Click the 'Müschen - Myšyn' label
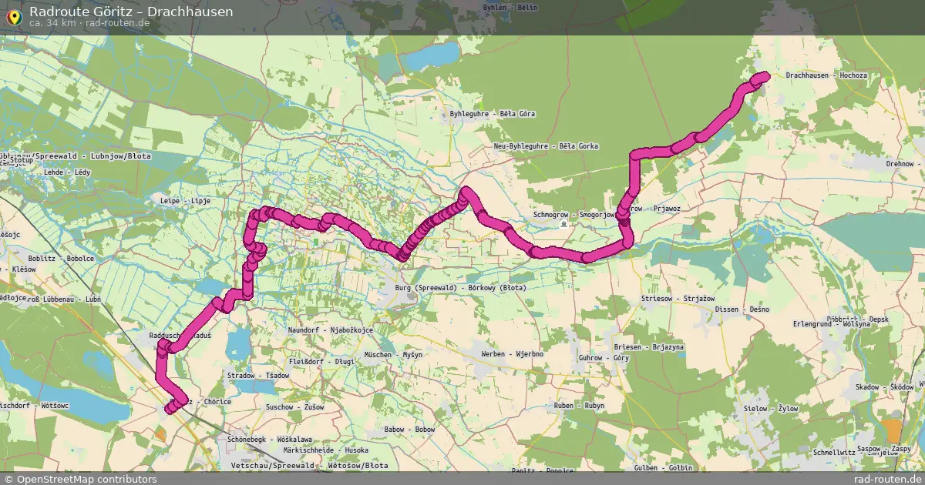Image resolution: width=925 pixels, height=485 pixels. (393, 355)
